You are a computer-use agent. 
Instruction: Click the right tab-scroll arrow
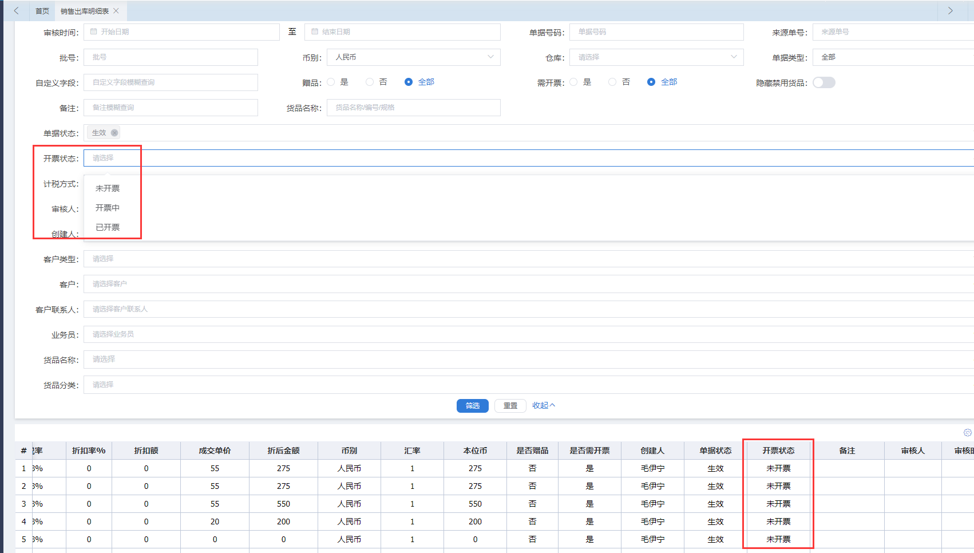(x=951, y=11)
